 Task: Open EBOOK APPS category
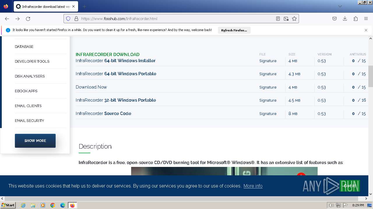pyautogui.click(x=26, y=91)
